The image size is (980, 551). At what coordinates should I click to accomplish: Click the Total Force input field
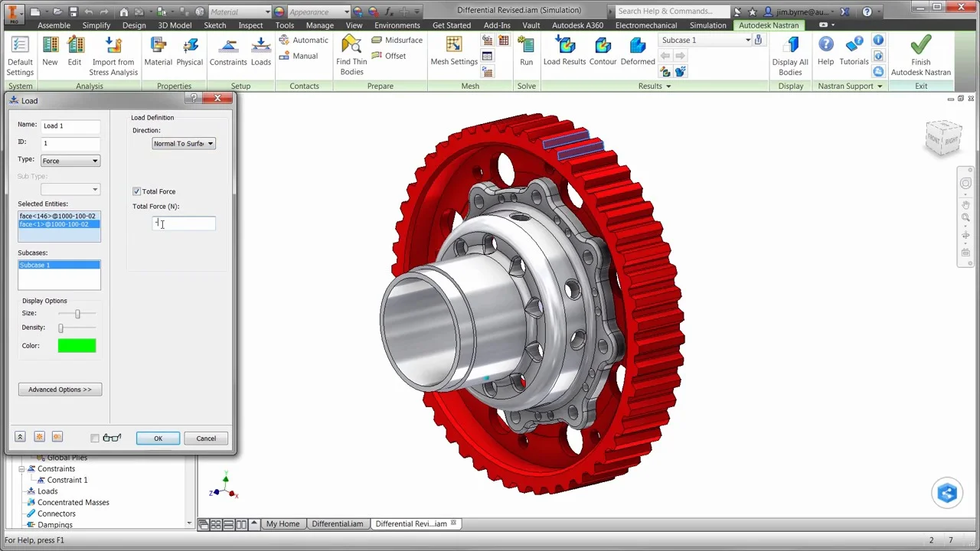click(x=184, y=223)
